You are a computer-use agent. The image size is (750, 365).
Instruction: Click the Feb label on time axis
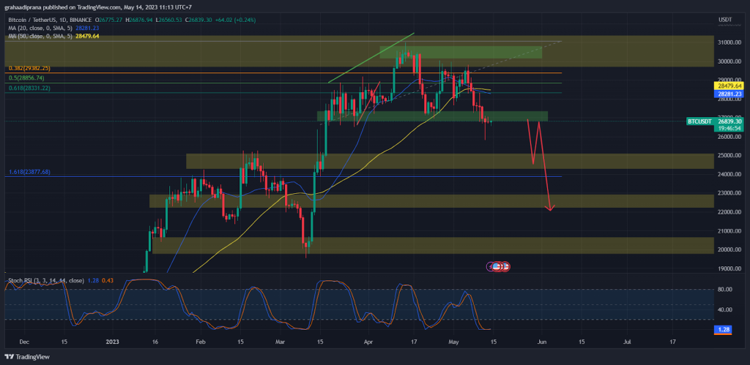pos(201,342)
